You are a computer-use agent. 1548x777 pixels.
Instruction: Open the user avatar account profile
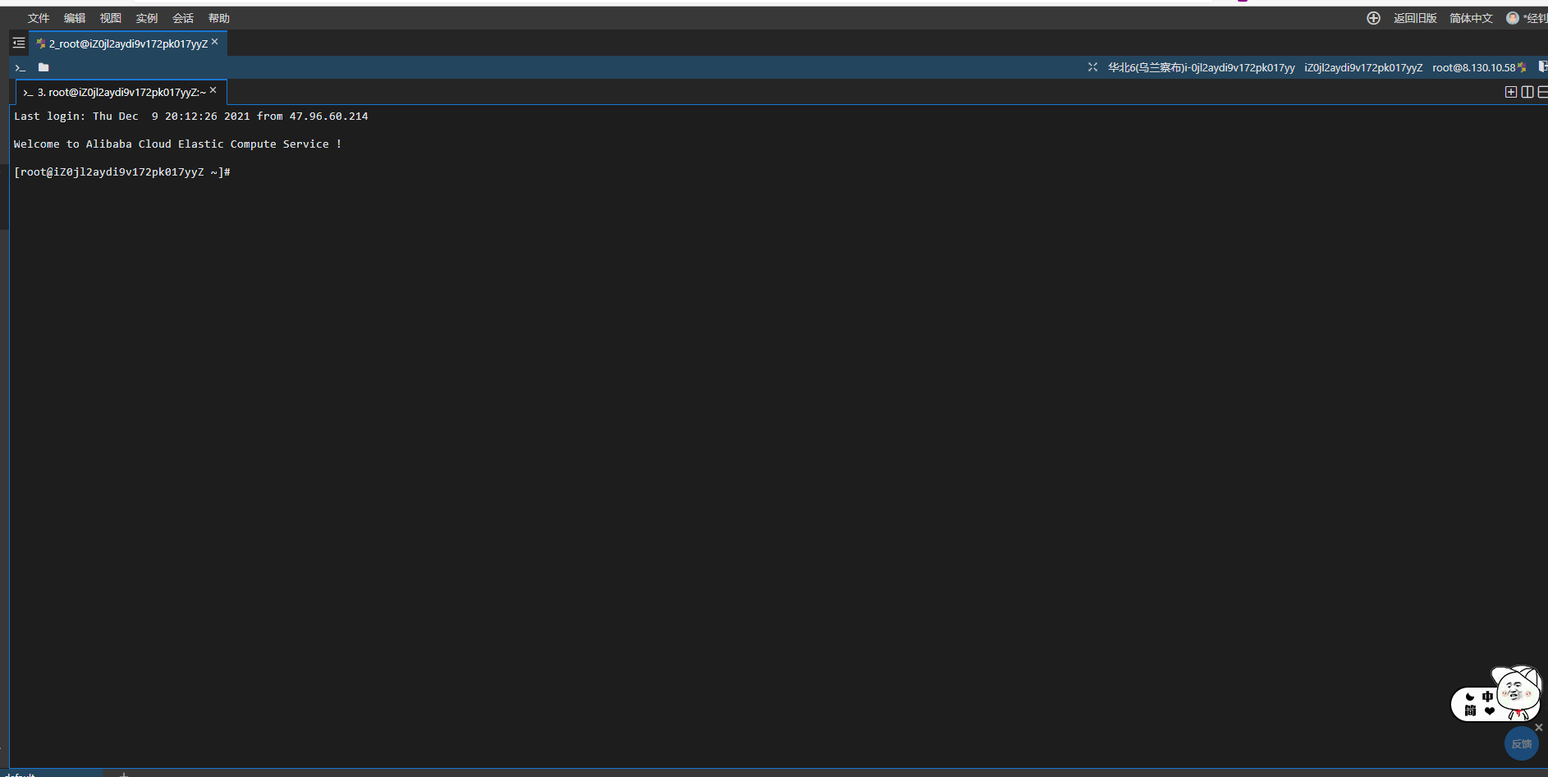pos(1513,17)
